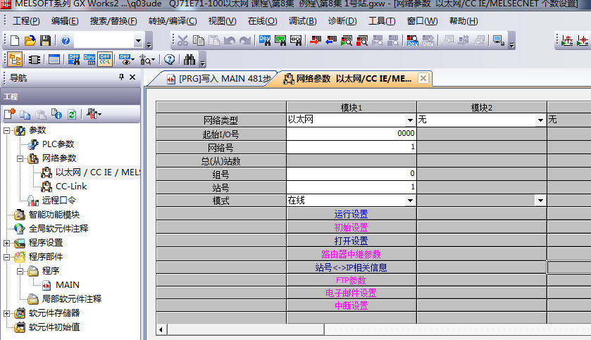This screenshot has width=591, height=340.
Task: Click the 起始I/O号 field showing 0000
Action: click(x=352, y=133)
